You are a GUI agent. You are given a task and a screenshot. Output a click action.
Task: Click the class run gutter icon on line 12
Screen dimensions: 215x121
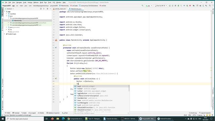[x=56, y=40]
